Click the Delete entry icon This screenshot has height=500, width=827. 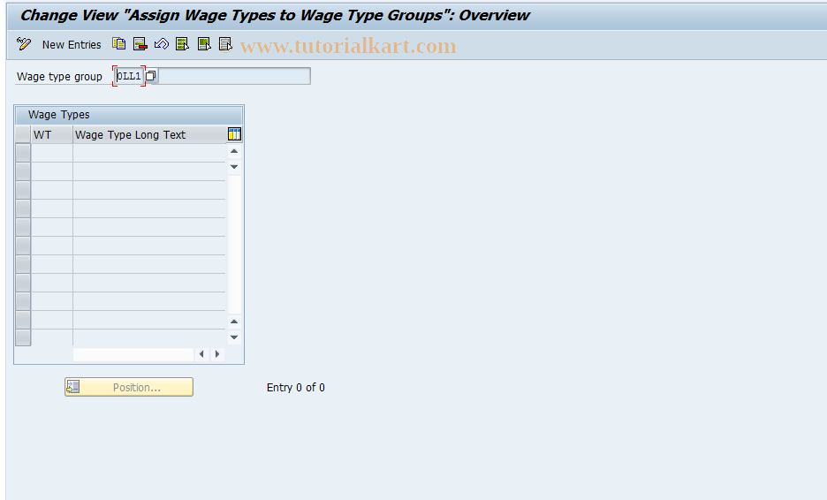140,44
